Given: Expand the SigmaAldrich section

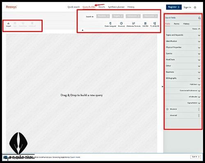Looking at the screenshot, I should coord(183,103).
